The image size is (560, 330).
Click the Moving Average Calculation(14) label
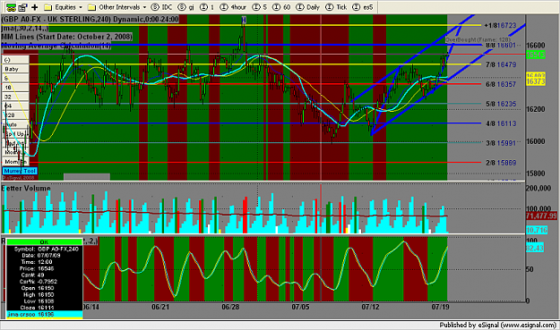tap(56, 46)
